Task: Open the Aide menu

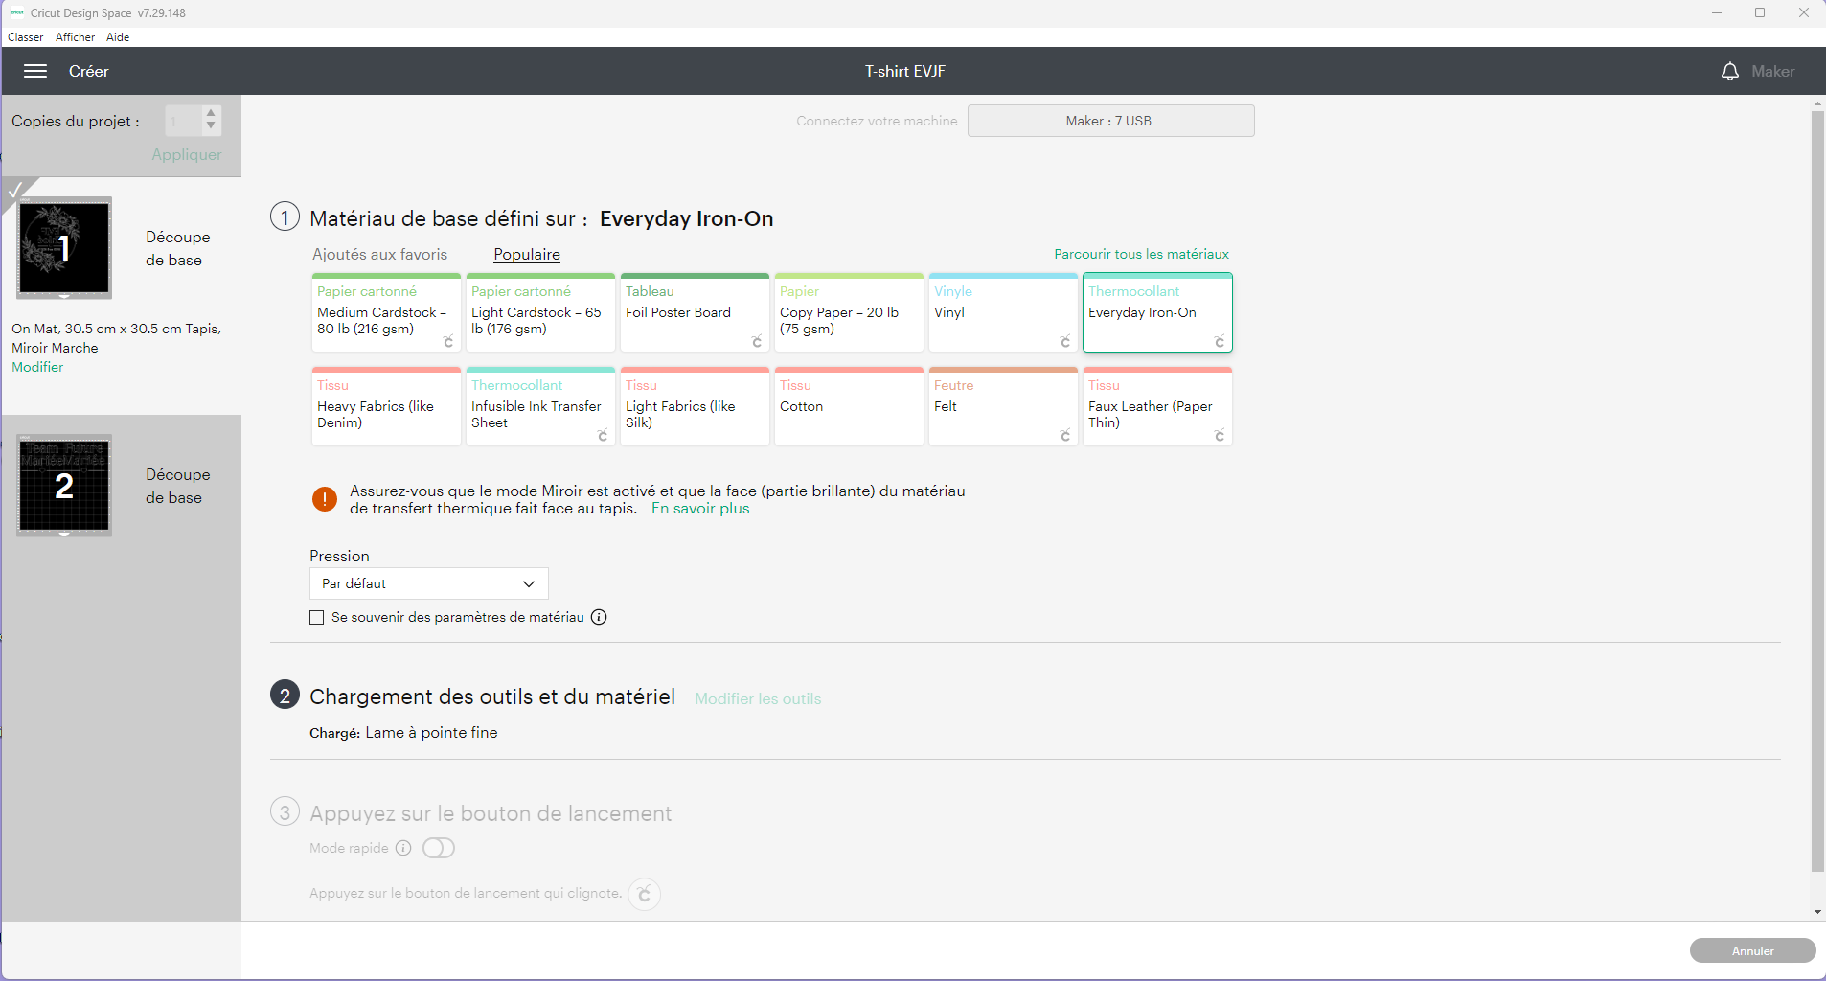Action: pyautogui.click(x=118, y=37)
